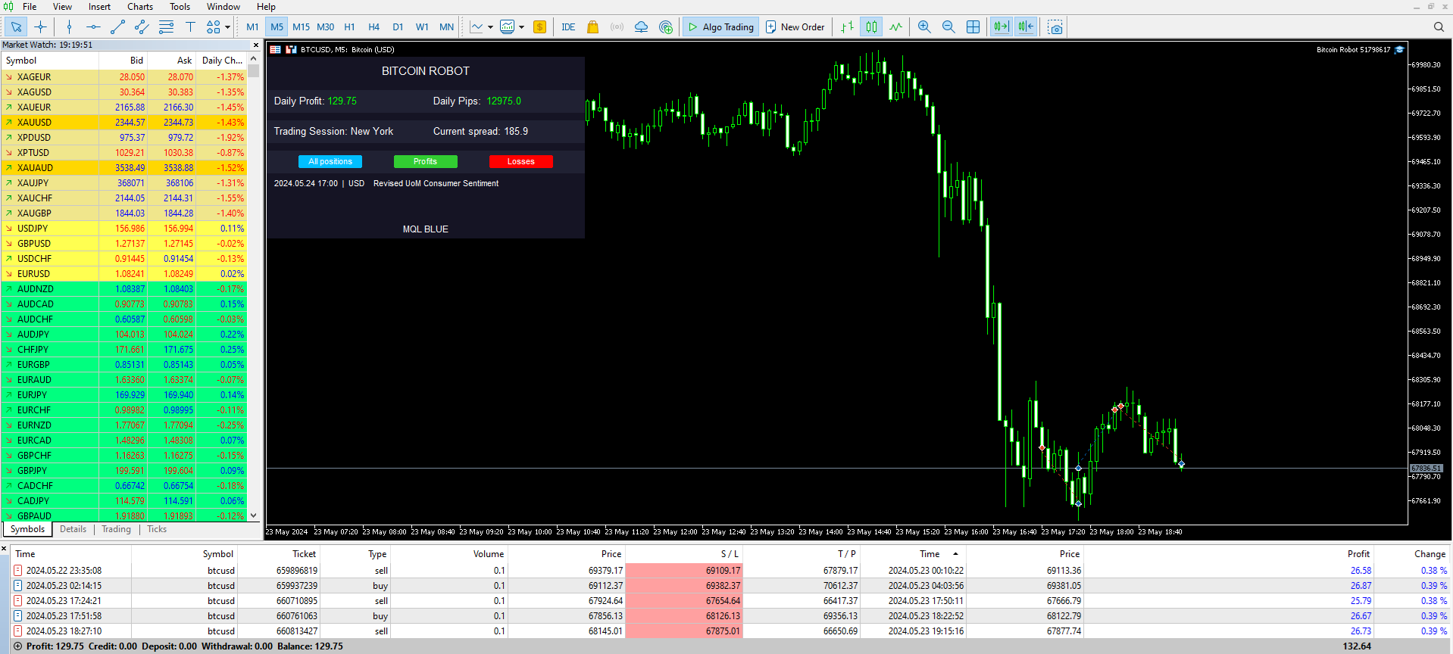Click the Market Watch scroll down arrow

(x=254, y=515)
